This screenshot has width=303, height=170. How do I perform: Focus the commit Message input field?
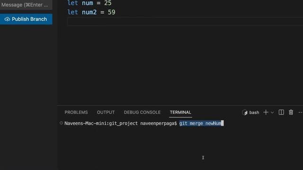coord(26,5)
